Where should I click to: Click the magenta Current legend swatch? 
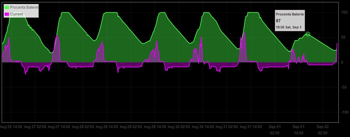tap(7, 14)
